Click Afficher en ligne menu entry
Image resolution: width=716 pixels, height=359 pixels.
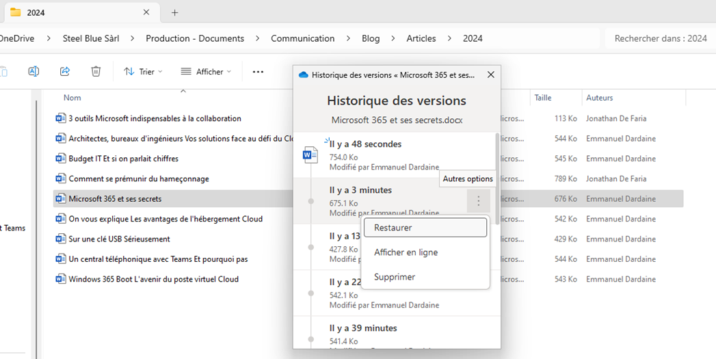[x=425, y=252]
